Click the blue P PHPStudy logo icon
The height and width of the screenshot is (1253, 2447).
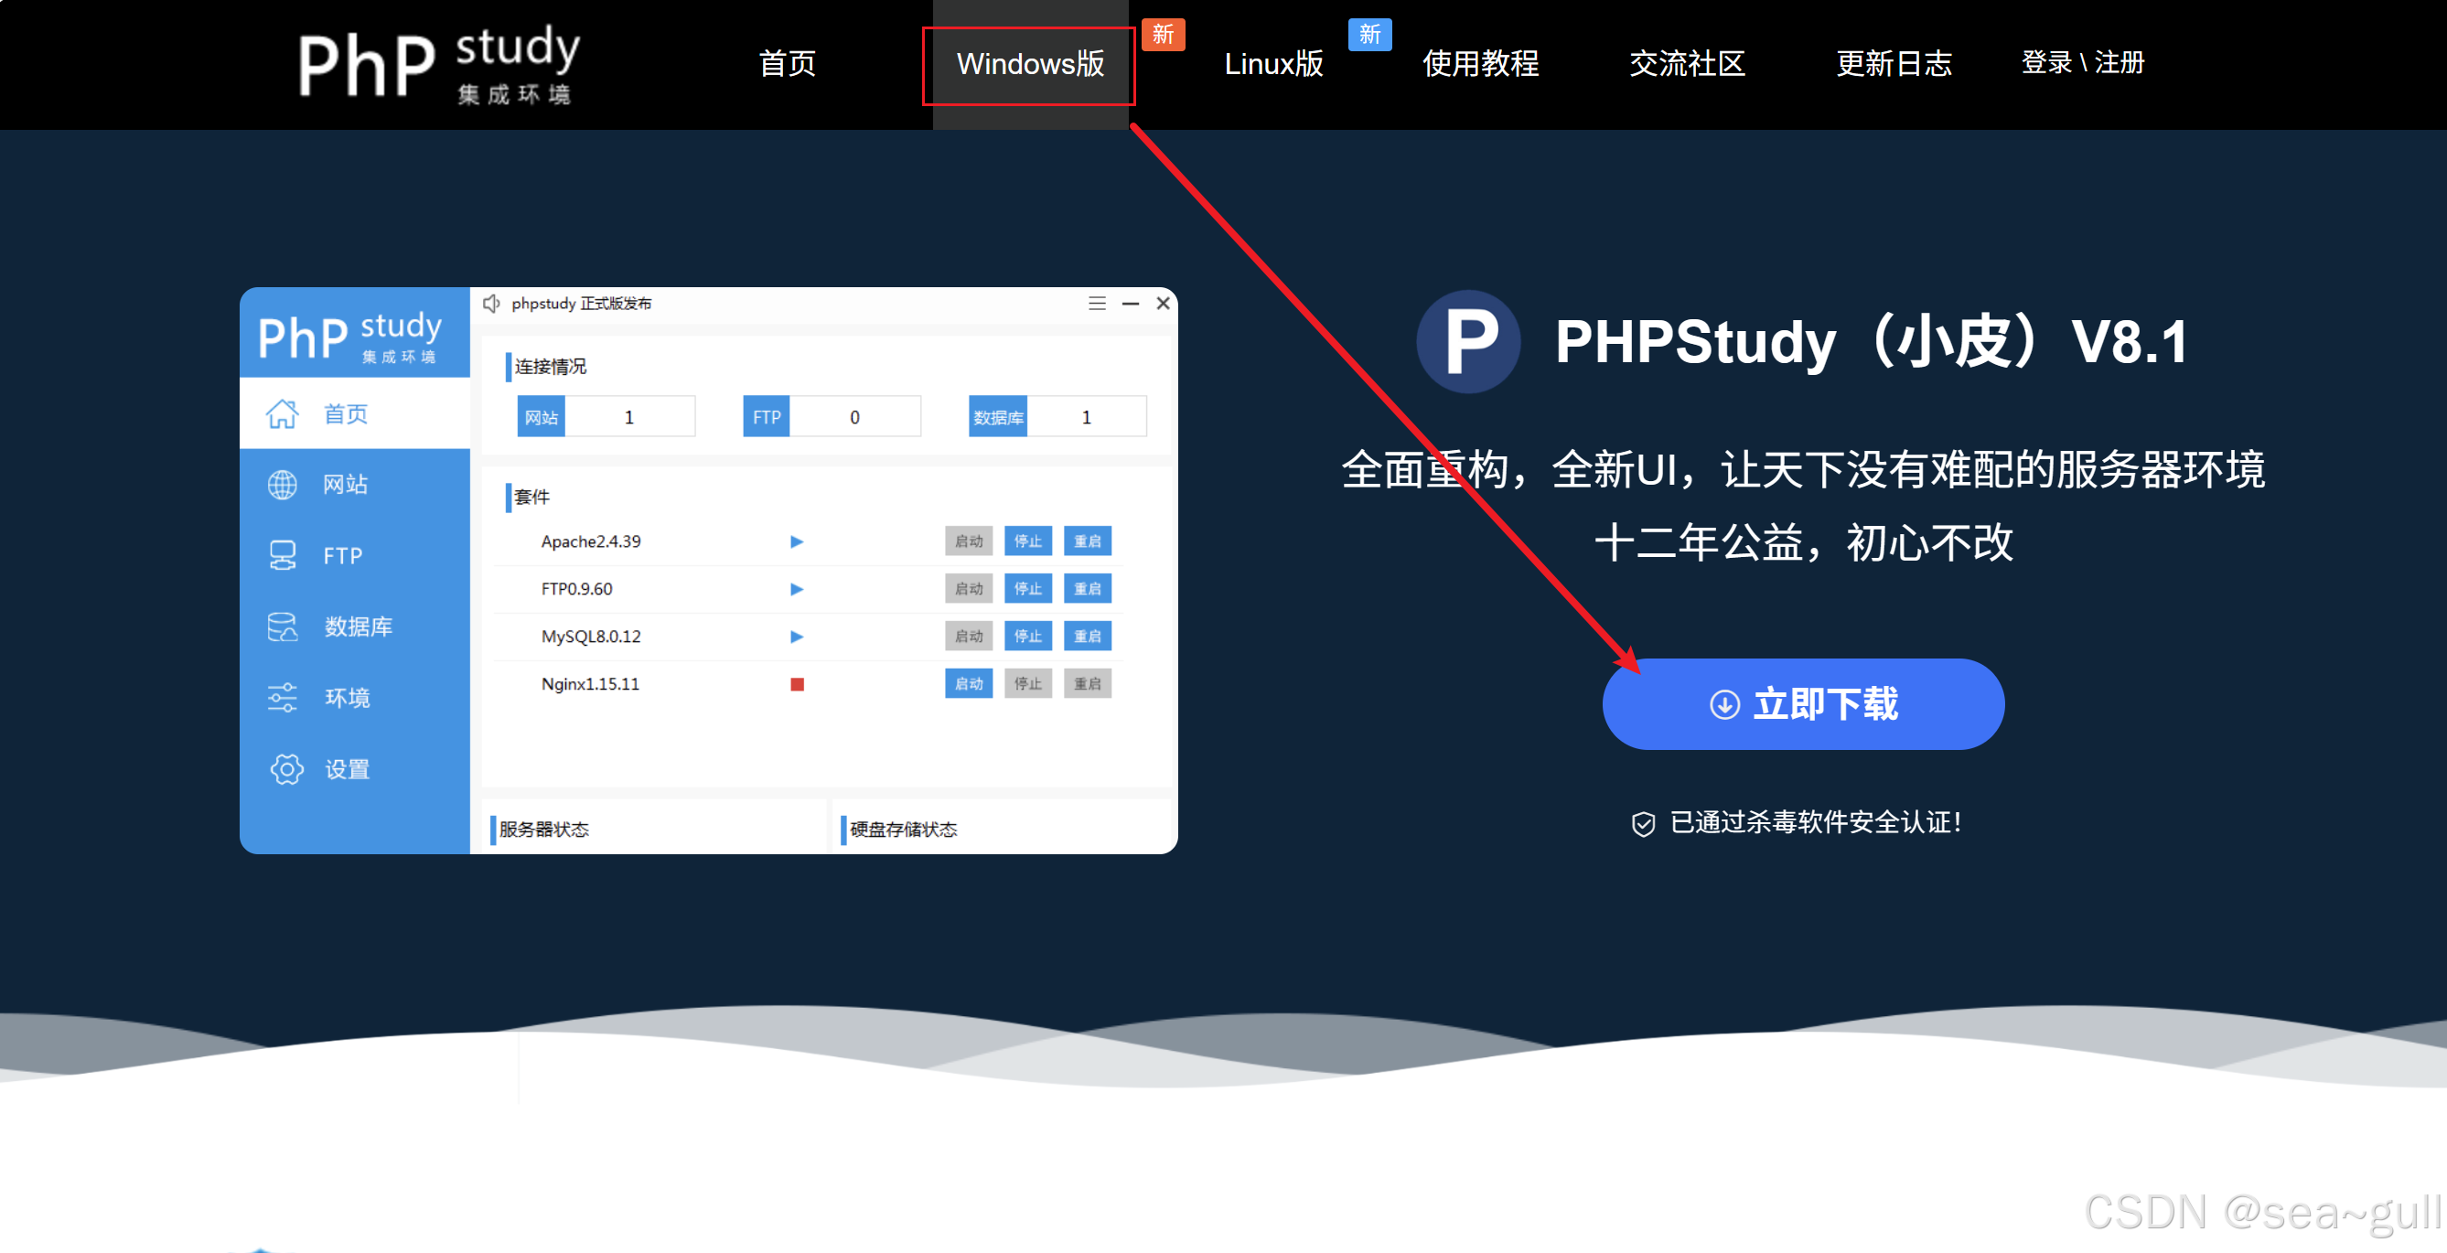coord(1467,342)
